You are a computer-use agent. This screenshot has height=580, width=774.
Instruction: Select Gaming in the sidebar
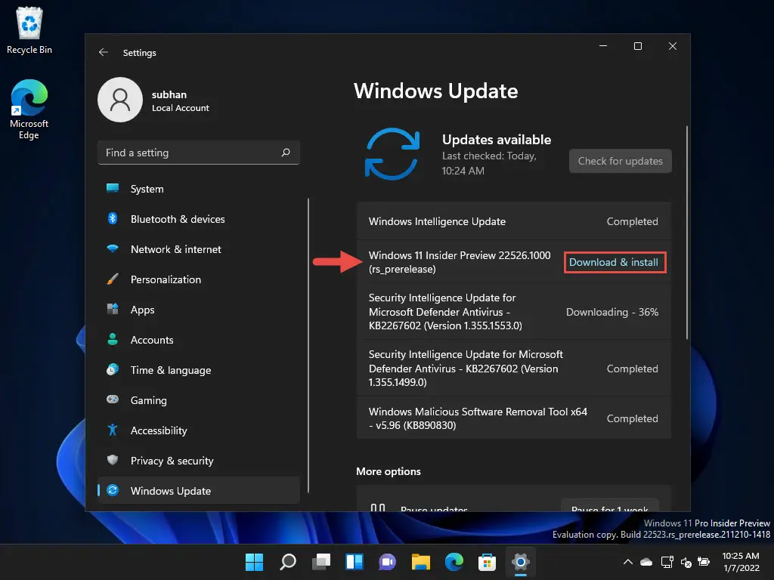(199, 400)
